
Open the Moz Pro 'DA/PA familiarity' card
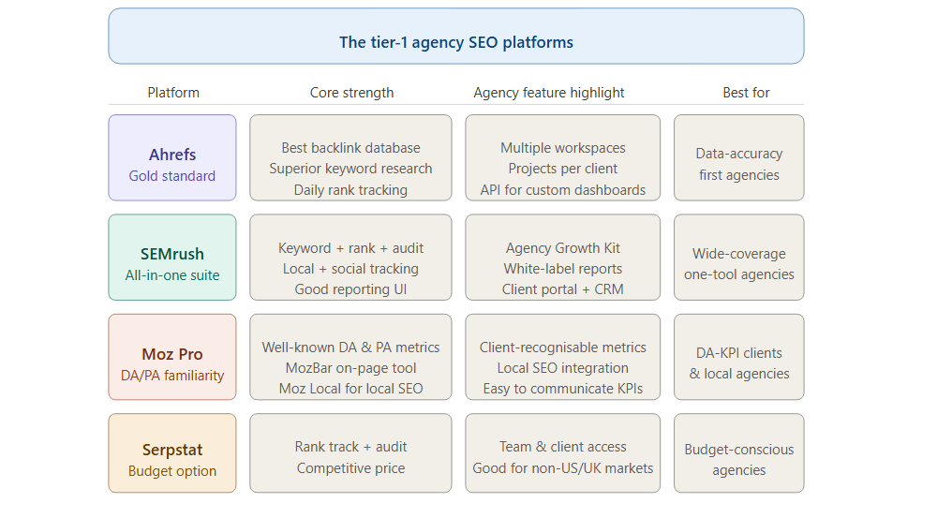click(x=172, y=357)
